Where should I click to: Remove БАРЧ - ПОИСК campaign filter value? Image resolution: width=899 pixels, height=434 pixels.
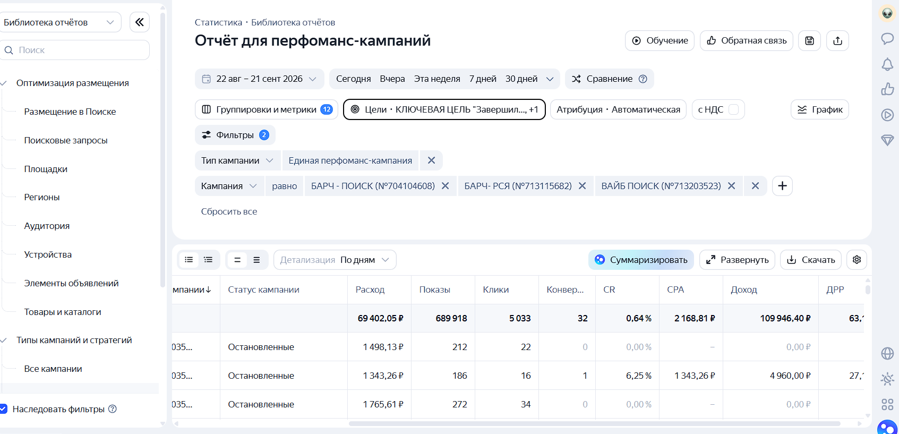click(445, 186)
